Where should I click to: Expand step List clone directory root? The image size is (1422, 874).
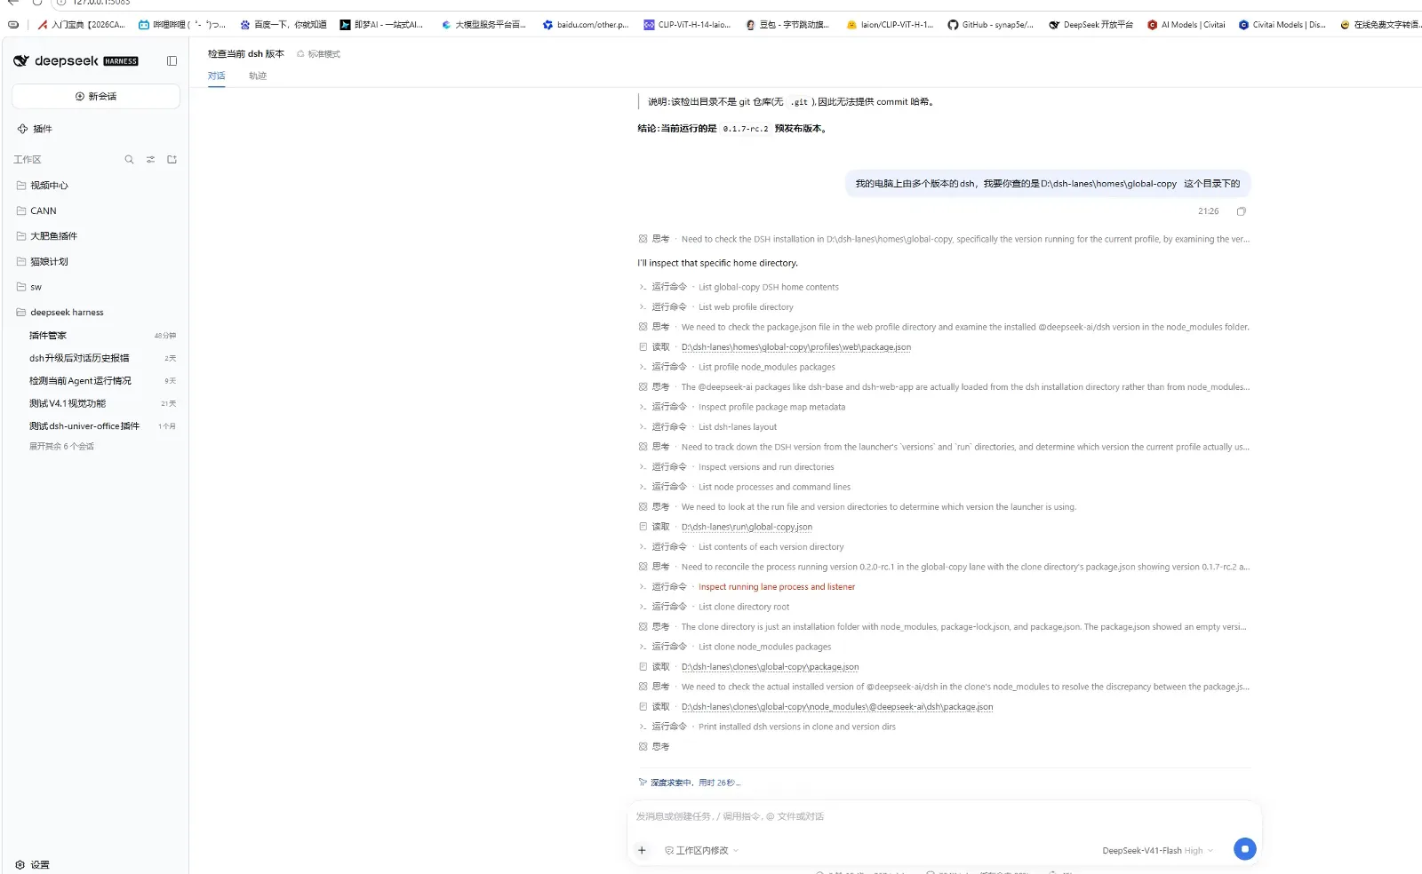[714, 607]
